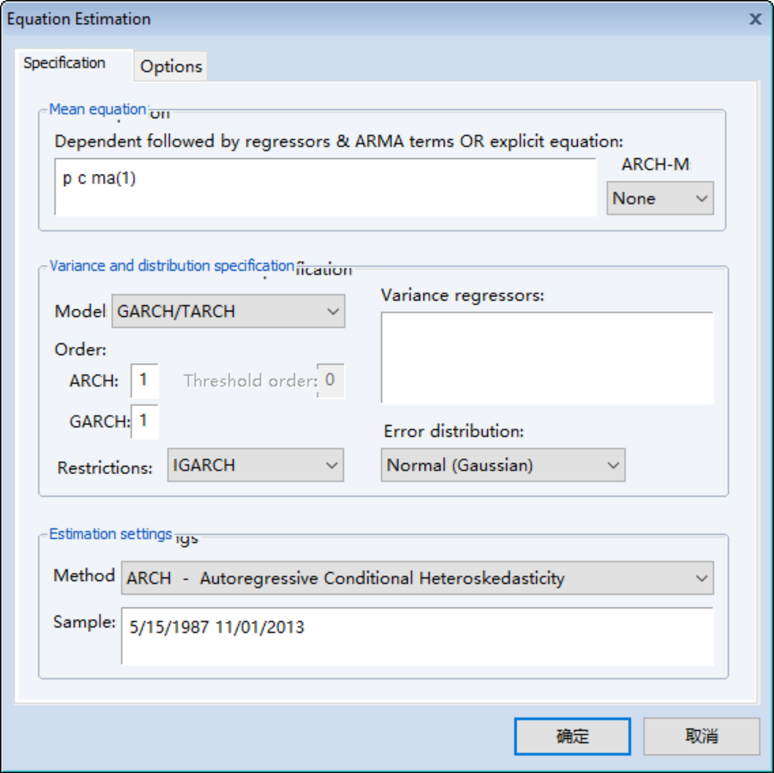Click the mean equation text field
774x773 pixels.
tap(325, 187)
